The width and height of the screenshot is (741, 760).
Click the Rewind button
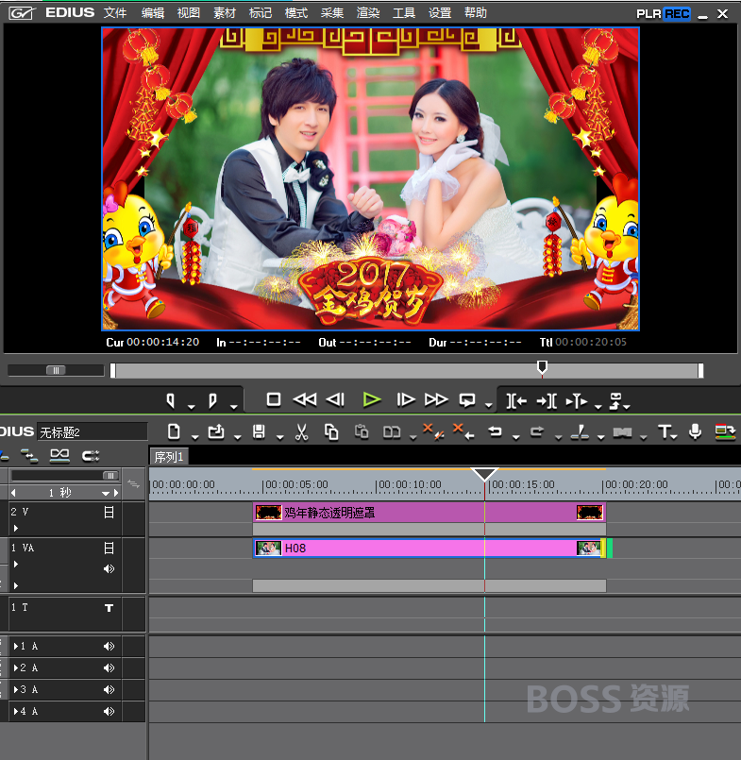pos(305,400)
